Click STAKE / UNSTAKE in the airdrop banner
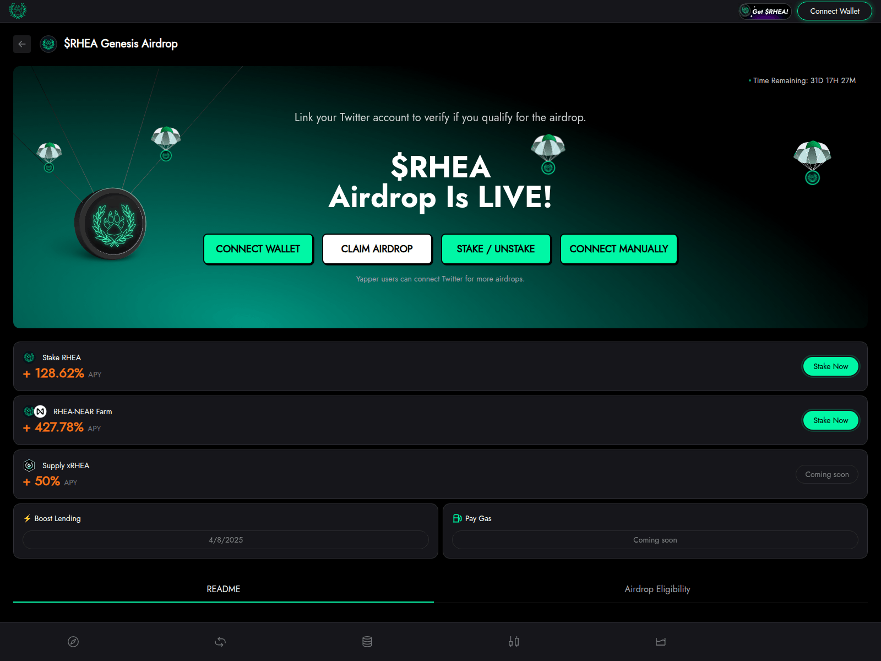This screenshot has height=661, width=881. click(x=496, y=249)
